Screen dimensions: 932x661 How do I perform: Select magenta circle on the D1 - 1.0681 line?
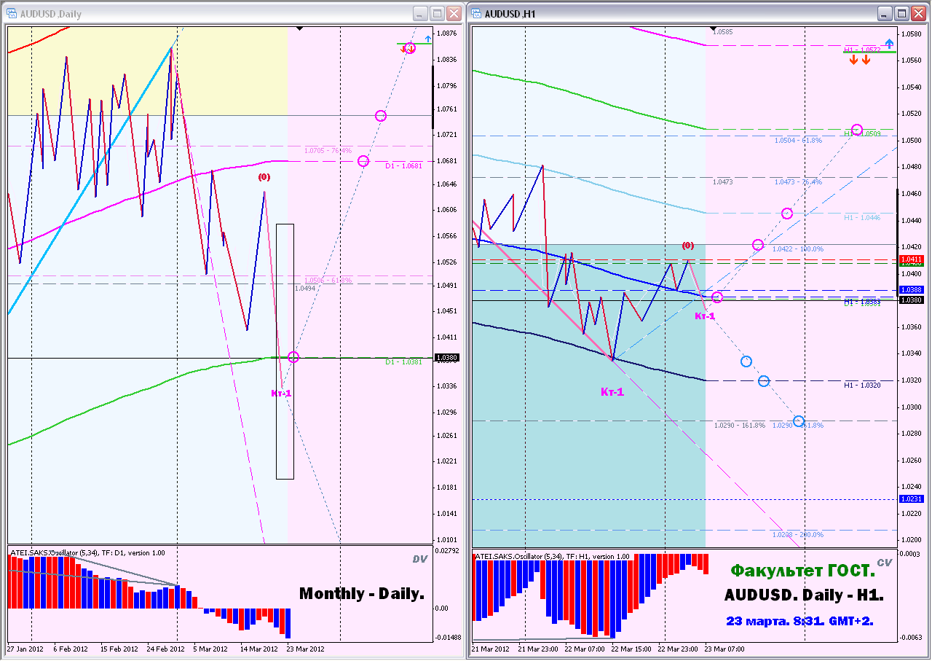click(363, 161)
